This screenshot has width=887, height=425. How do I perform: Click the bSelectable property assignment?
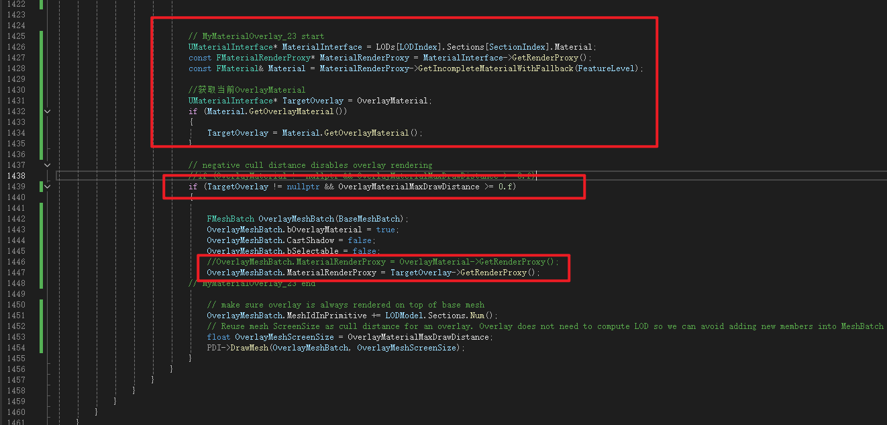coord(315,251)
